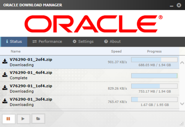185x127 pixels.
Task: Close the Oracle Download Manager window
Action: tap(179, 5)
